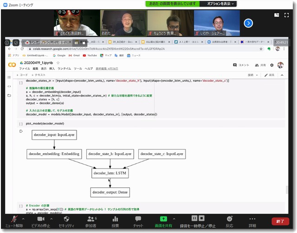Switch the video layout view icon

277,15
